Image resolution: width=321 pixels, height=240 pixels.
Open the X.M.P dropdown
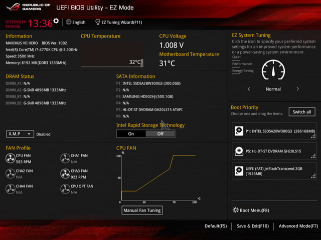tap(20, 134)
